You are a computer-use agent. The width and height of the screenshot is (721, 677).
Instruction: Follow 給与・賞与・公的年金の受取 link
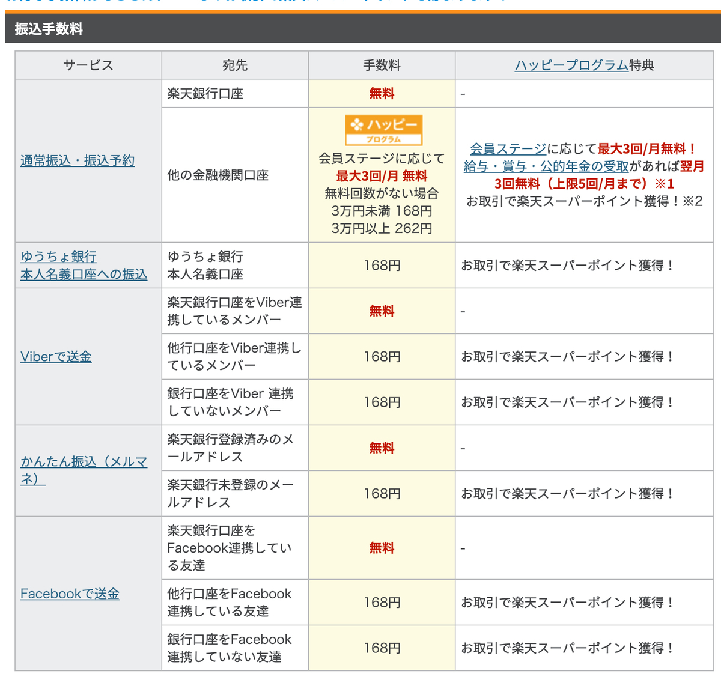click(546, 166)
